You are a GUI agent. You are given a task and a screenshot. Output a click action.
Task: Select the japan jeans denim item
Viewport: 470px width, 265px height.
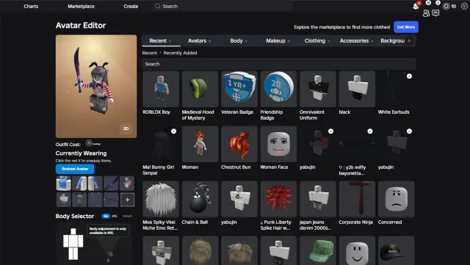(x=318, y=199)
